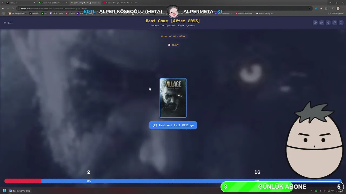Viewport: 346px width, 194px height.
Task: Click the red segment of the vote bar
Action: tap(23, 181)
